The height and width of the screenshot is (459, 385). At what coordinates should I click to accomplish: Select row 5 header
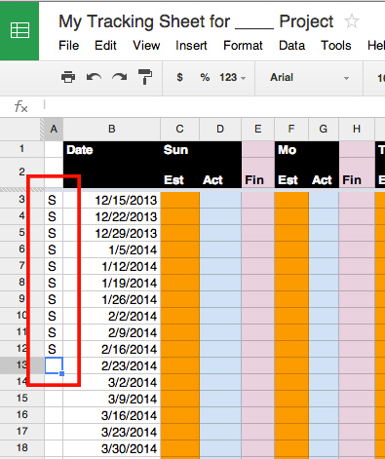21,233
